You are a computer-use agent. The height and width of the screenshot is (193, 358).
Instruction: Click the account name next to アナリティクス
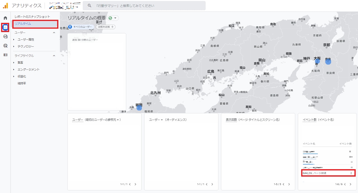click(65, 6)
